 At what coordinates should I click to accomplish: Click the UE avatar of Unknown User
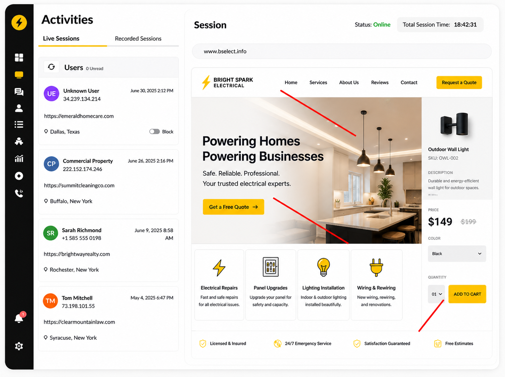click(51, 94)
